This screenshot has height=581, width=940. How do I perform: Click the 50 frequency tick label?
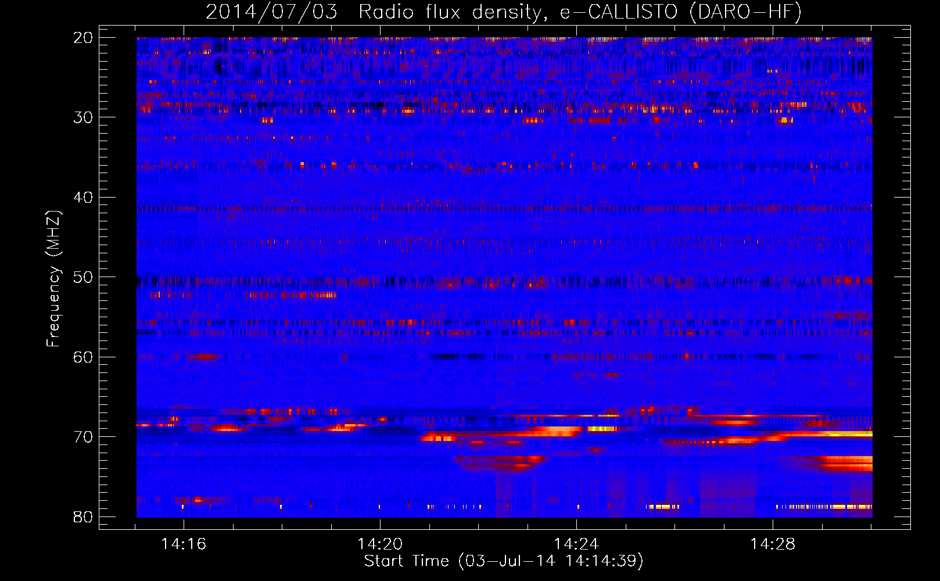point(83,277)
